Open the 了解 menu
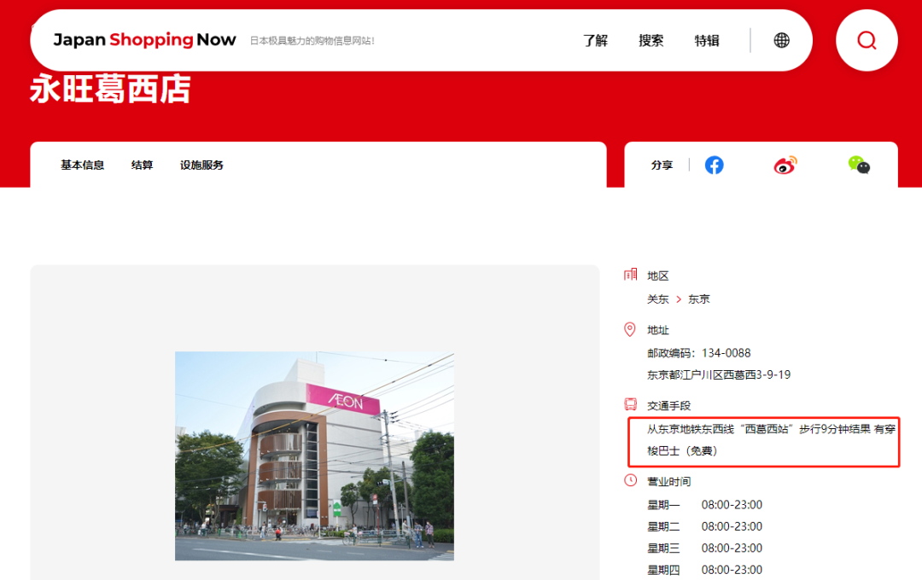Viewport: 922px width, 580px height. (x=595, y=41)
